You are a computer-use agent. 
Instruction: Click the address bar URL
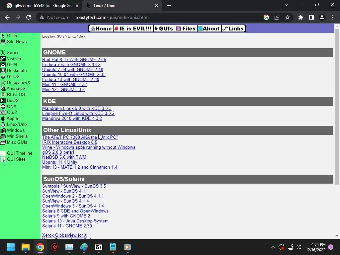[112, 17]
